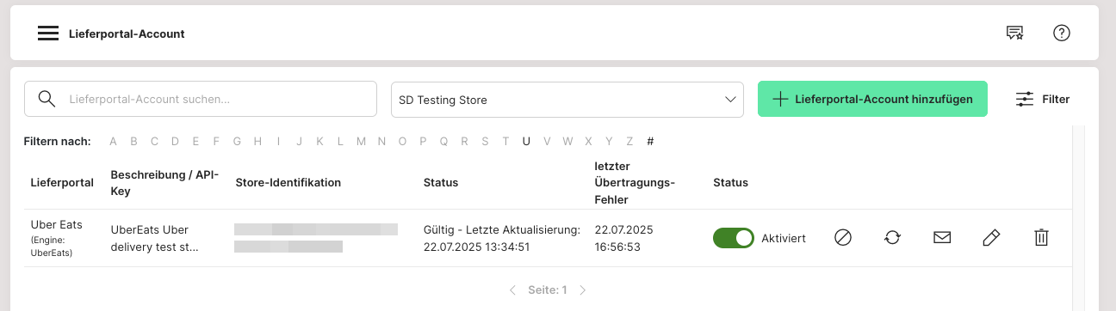Filter accounts by letter U
Screen dimensions: 1116x311
click(x=526, y=141)
